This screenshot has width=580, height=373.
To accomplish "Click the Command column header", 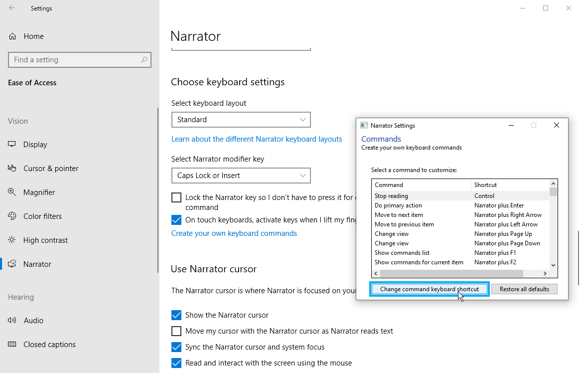I will 422,185.
